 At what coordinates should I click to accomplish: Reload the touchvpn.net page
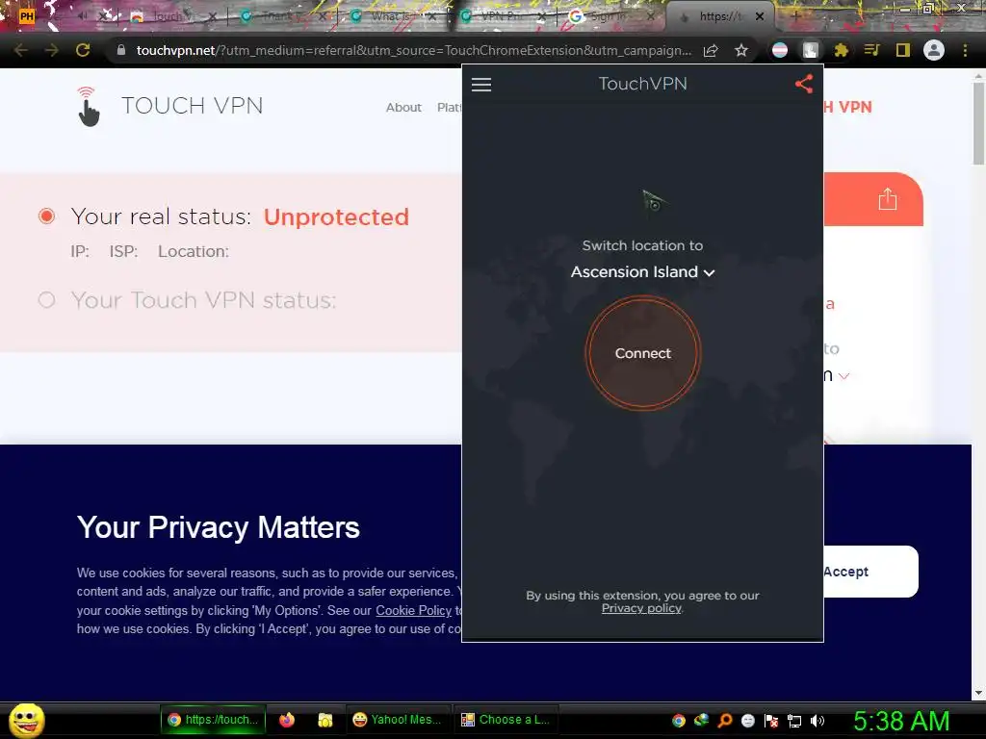[x=83, y=50]
